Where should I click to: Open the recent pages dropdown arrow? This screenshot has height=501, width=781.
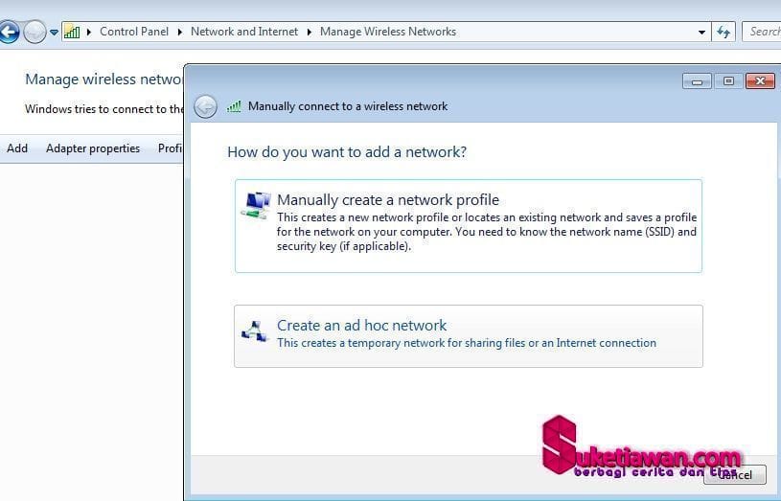point(54,33)
